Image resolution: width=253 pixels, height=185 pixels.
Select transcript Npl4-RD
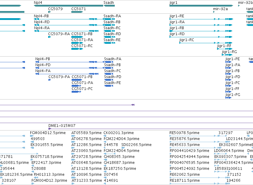(x=42, y=22)
